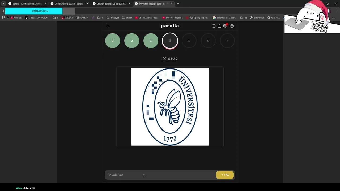The width and height of the screenshot is (340, 191).
Task: Show more bookmarks with double chevron
Action: (333, 18)
